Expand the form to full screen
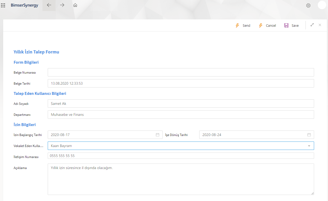 point(312,25)
